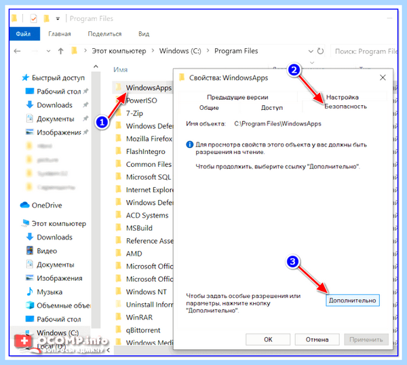
Task: Open the Поделиться ribbon tab
Action: tap(104, 34)
